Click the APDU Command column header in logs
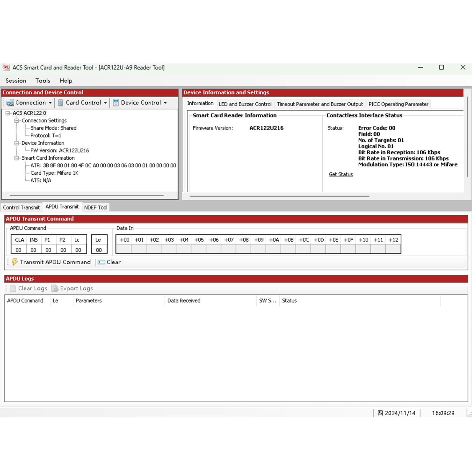 point(27,301)
